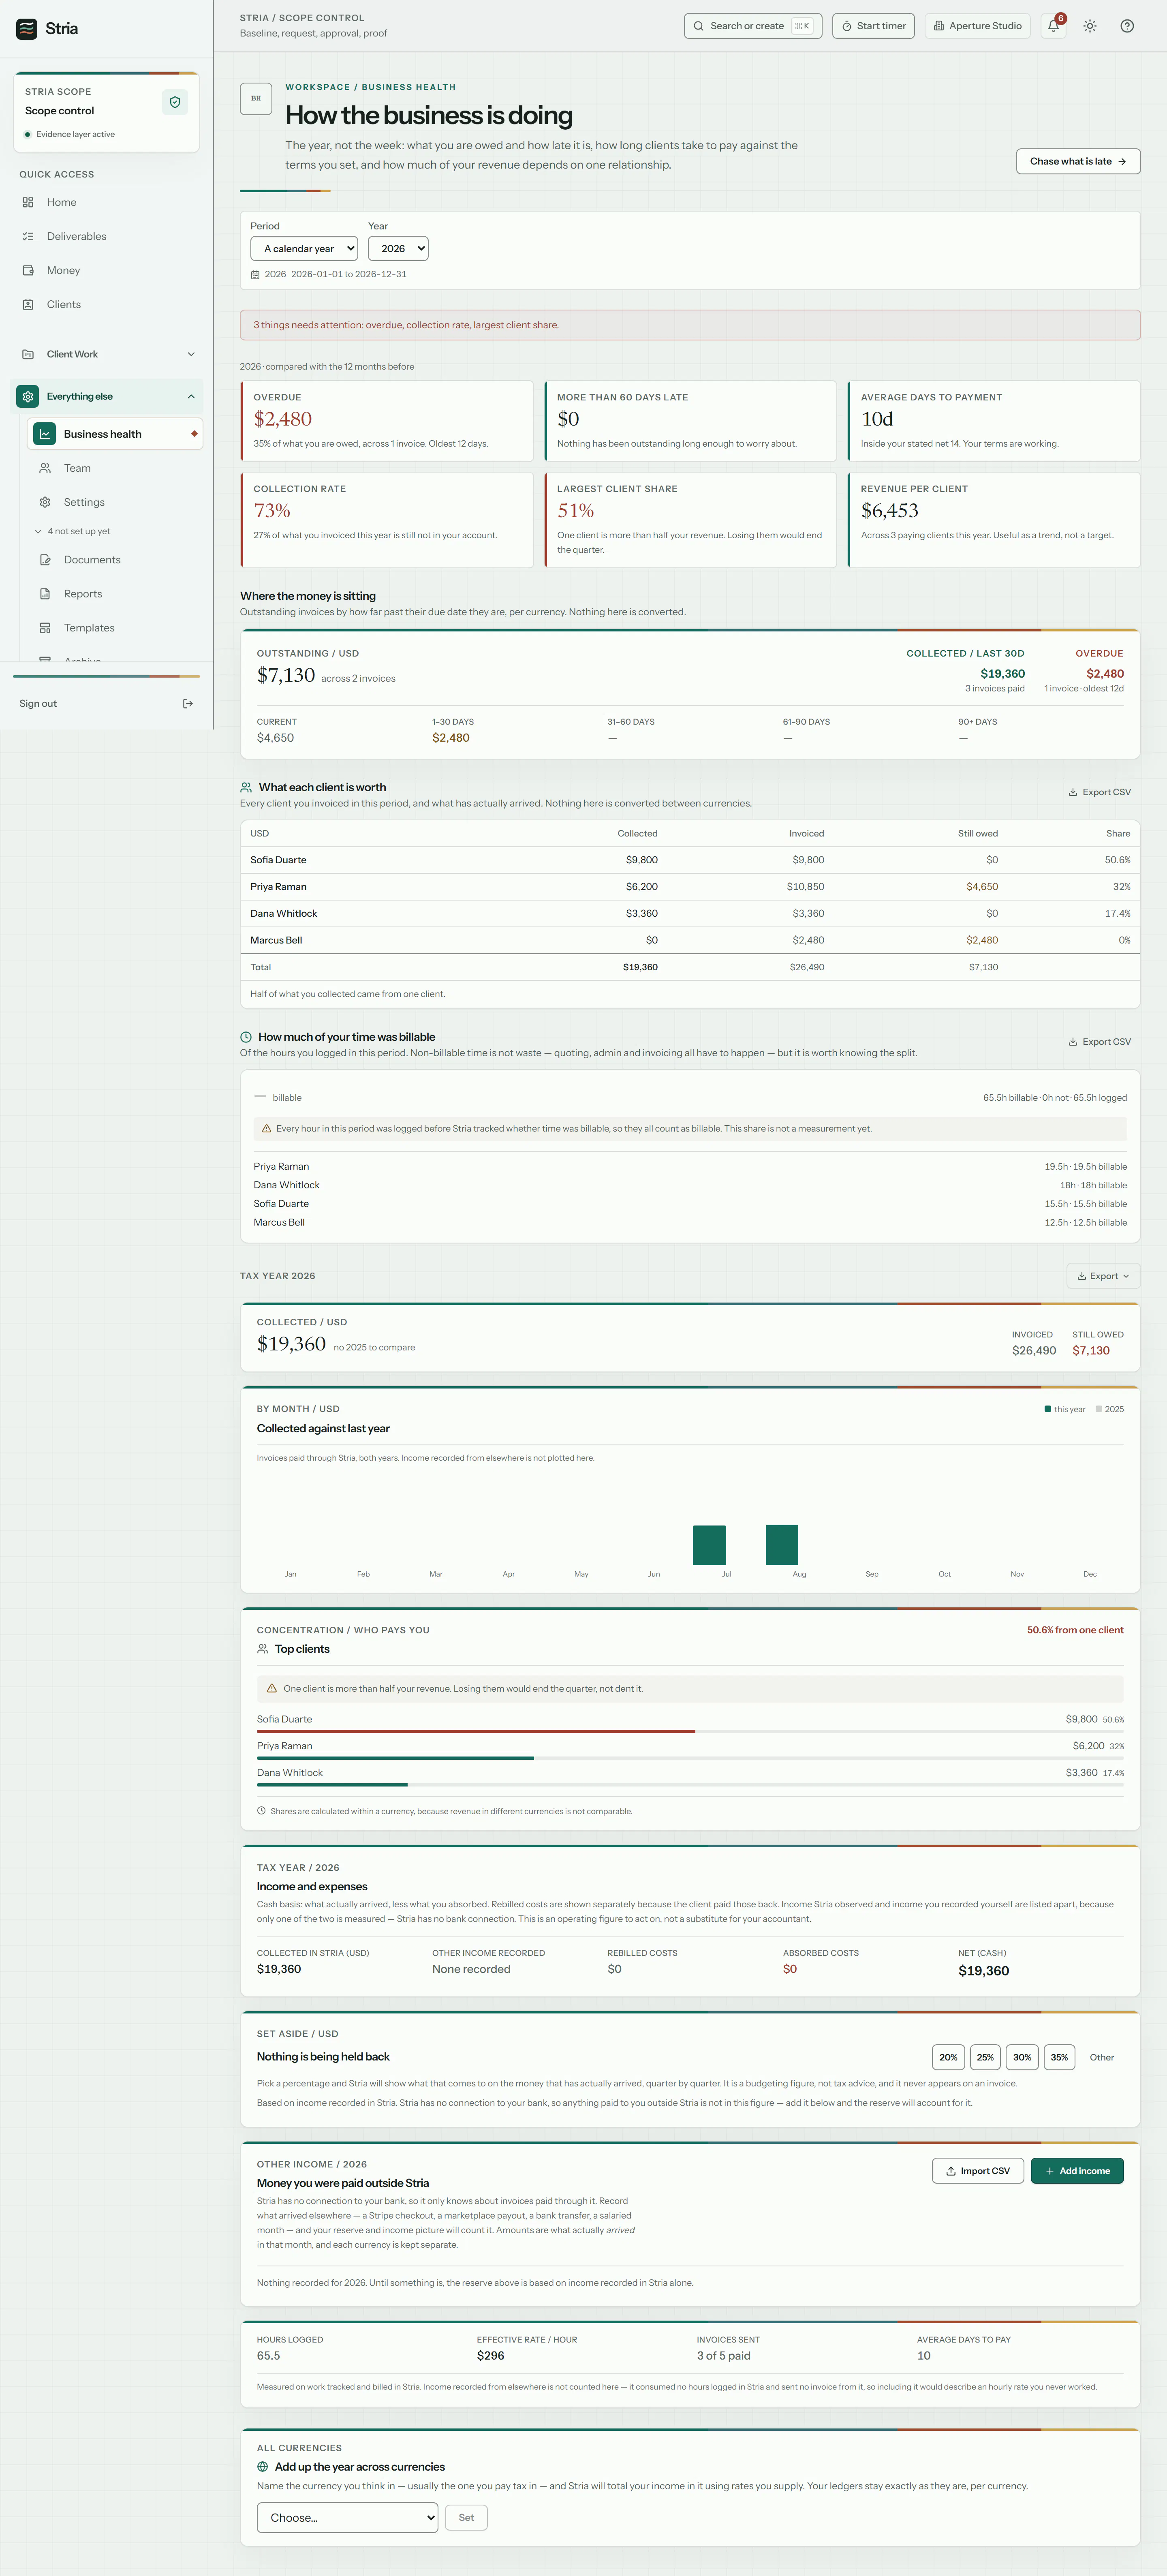This screenshot has width=1167, height=2576.
Task: Click the 3 things needs attention banner
Action: [690, 325]
